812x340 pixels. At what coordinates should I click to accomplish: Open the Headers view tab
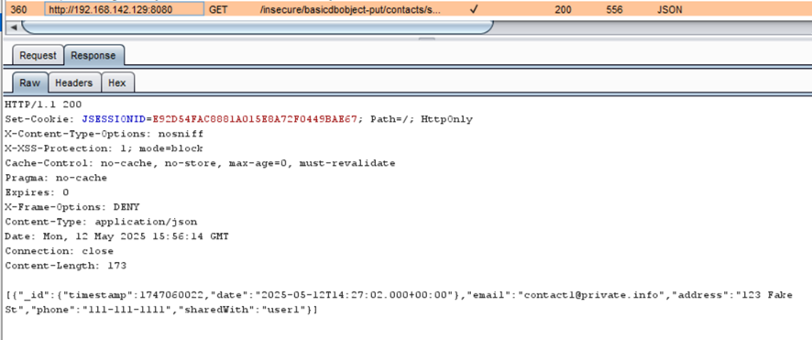[x=74, y=82]
